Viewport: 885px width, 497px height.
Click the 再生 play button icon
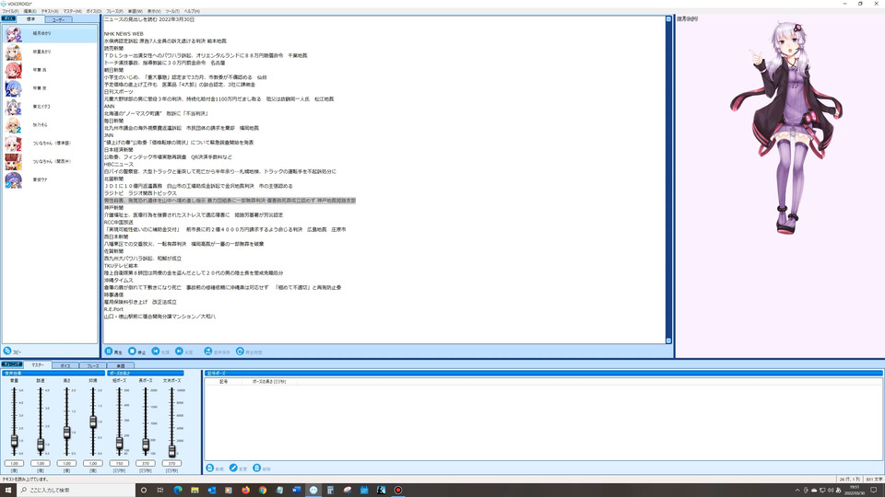click(x=109, y=351)
